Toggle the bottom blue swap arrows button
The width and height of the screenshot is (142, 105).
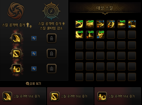click(x=34, y=69)
